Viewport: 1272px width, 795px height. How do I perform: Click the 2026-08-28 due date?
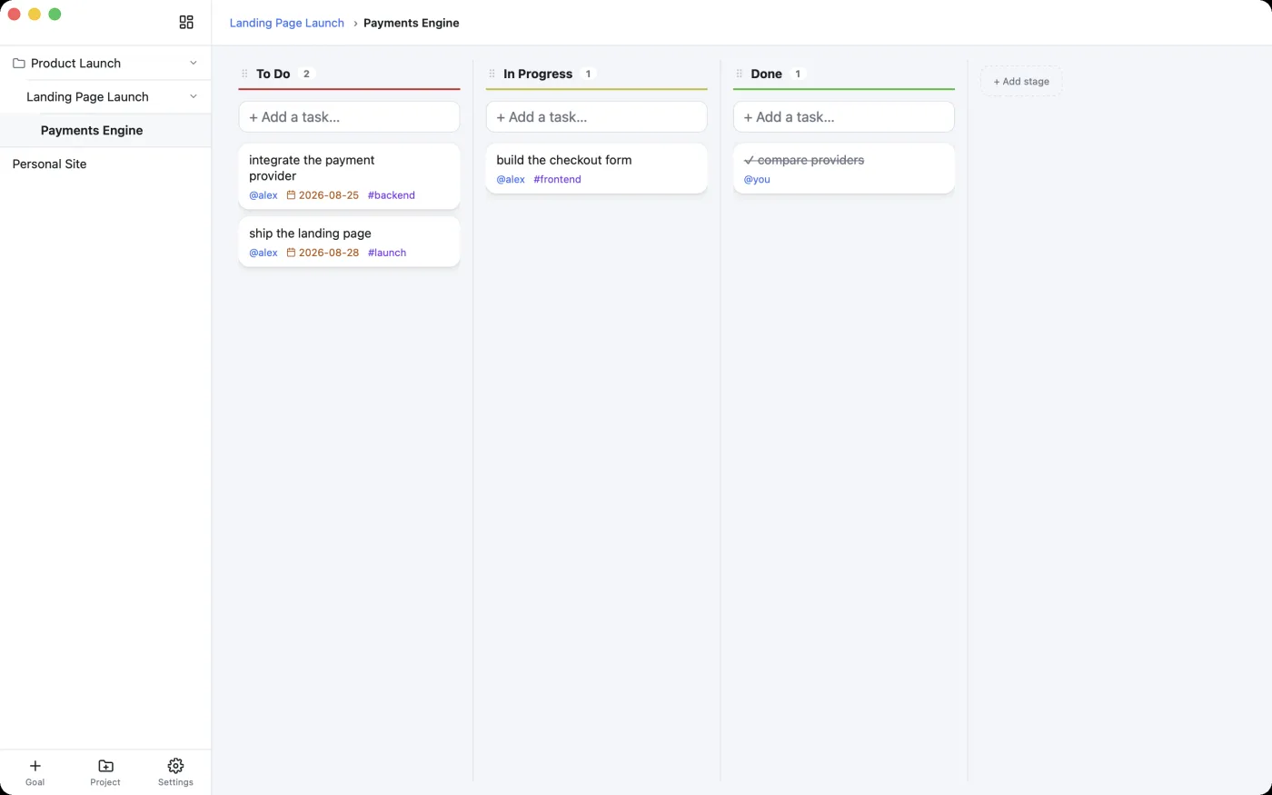(329, 253)
